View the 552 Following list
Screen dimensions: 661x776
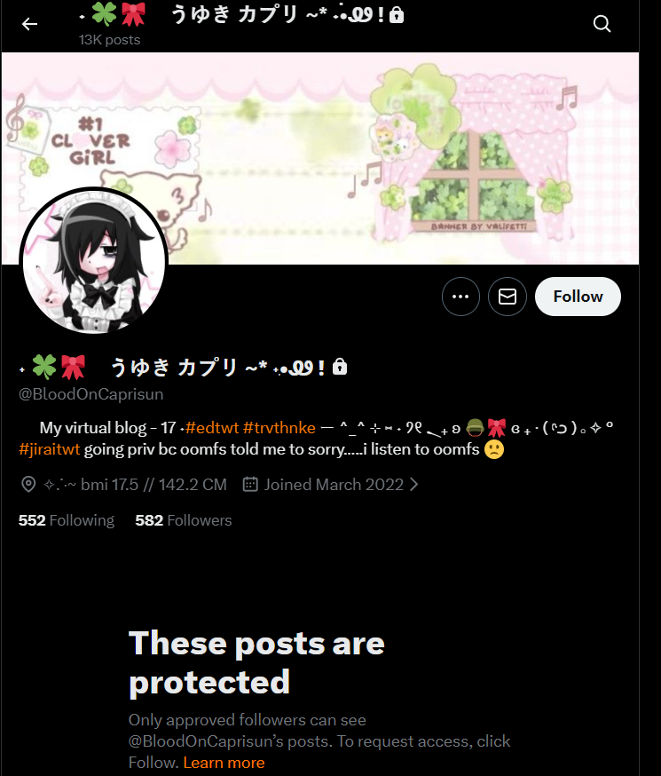click(67, 520)
